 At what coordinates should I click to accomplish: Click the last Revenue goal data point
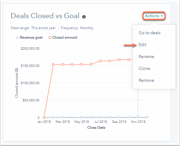147,117
